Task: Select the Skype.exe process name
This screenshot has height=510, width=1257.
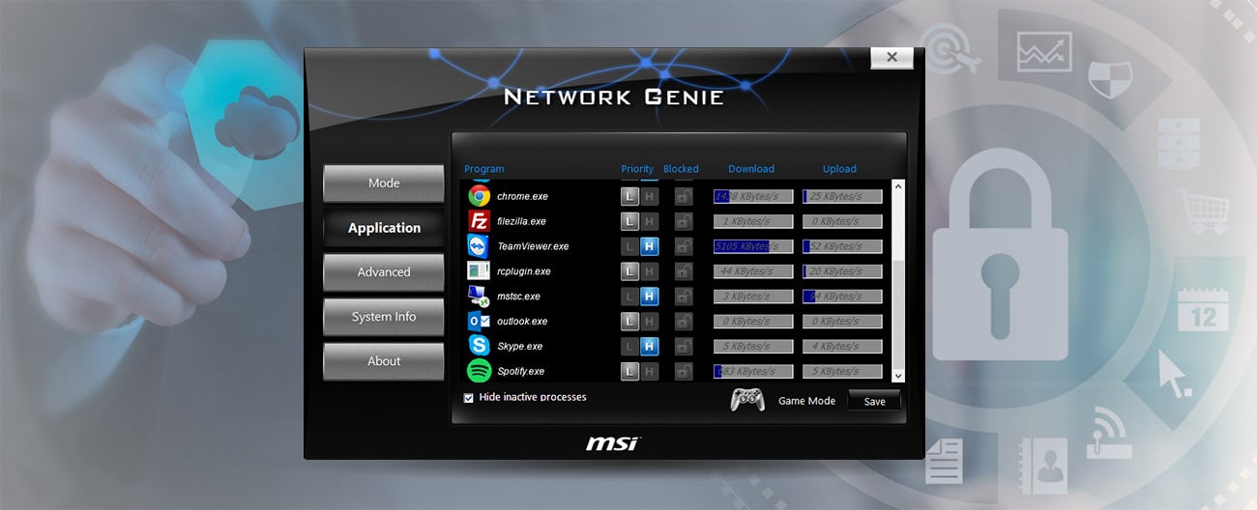Action: coord(519,347)
